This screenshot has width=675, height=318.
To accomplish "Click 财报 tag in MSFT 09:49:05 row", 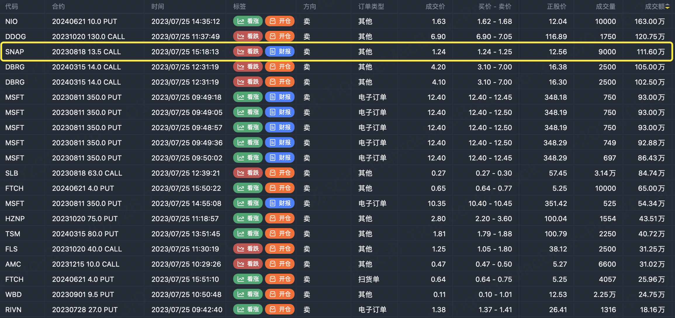I will [x=280, y=112].
